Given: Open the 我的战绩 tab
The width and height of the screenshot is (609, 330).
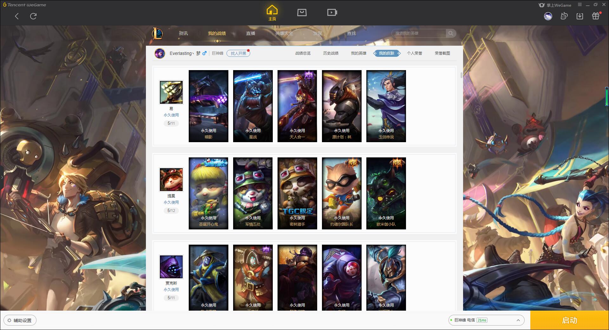Looking at the screenshot, I should click(217, 33).
